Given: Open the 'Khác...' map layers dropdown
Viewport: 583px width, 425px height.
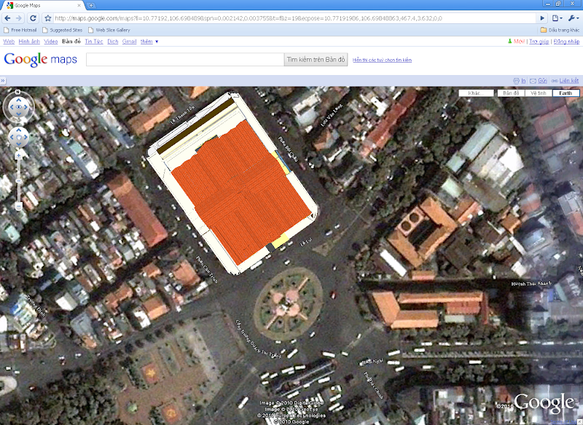Looking at the screenshot, I should click(x=476, y=93).
